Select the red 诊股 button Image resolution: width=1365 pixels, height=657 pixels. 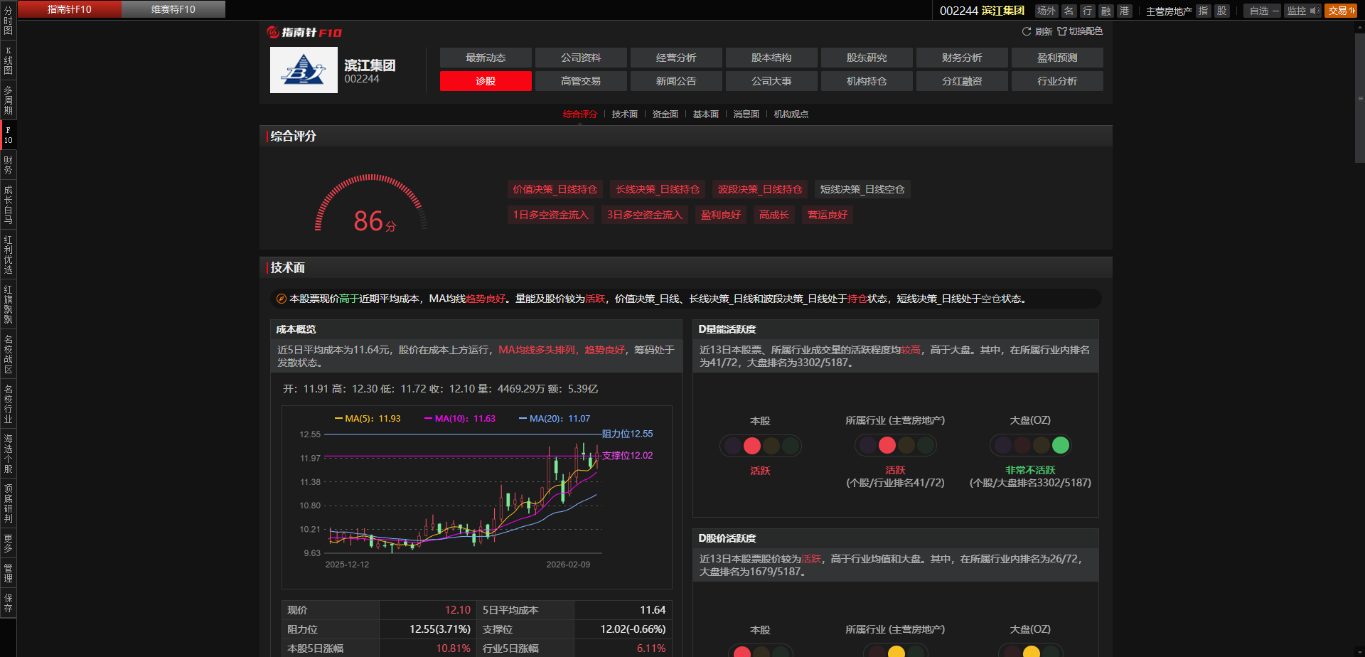pos(486,81)
